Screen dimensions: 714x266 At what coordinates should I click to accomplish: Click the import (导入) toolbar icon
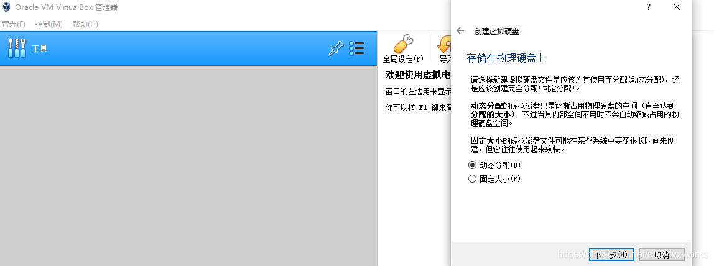point(444,48)
